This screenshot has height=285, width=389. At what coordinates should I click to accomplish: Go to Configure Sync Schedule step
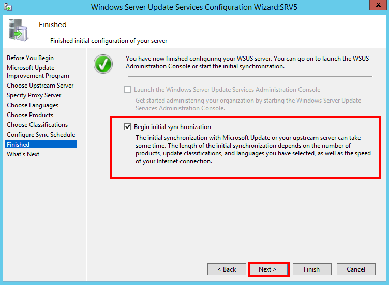41,135
